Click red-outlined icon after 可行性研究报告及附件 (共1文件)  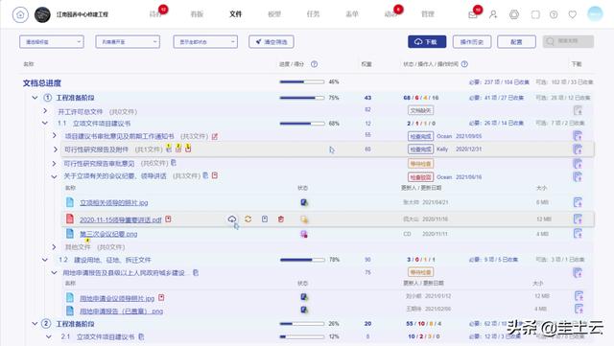(188, 149)
